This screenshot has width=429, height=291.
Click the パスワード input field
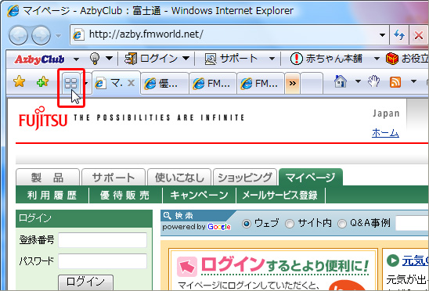pos(103,261)
